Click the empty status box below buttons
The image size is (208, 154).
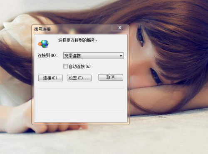tap(81, 100)
